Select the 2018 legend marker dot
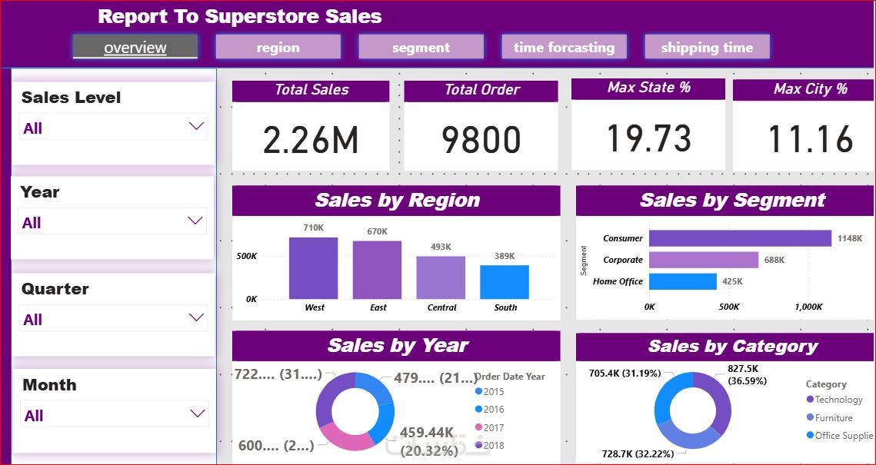876x465 pixels. (479, 445)
